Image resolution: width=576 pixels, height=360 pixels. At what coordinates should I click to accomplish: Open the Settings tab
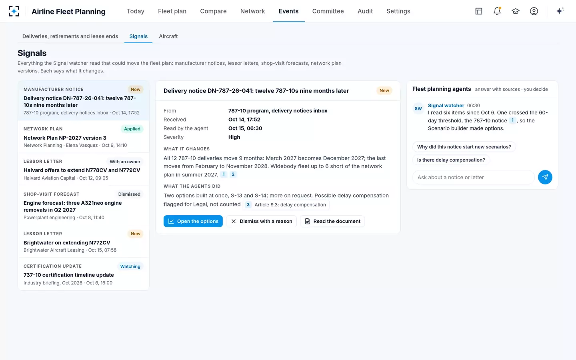398,11
